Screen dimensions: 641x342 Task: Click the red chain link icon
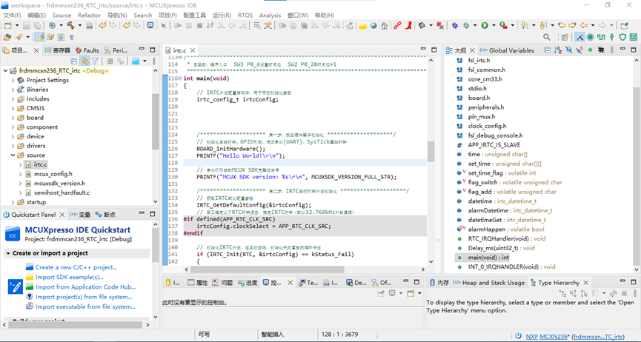point(397,25)
